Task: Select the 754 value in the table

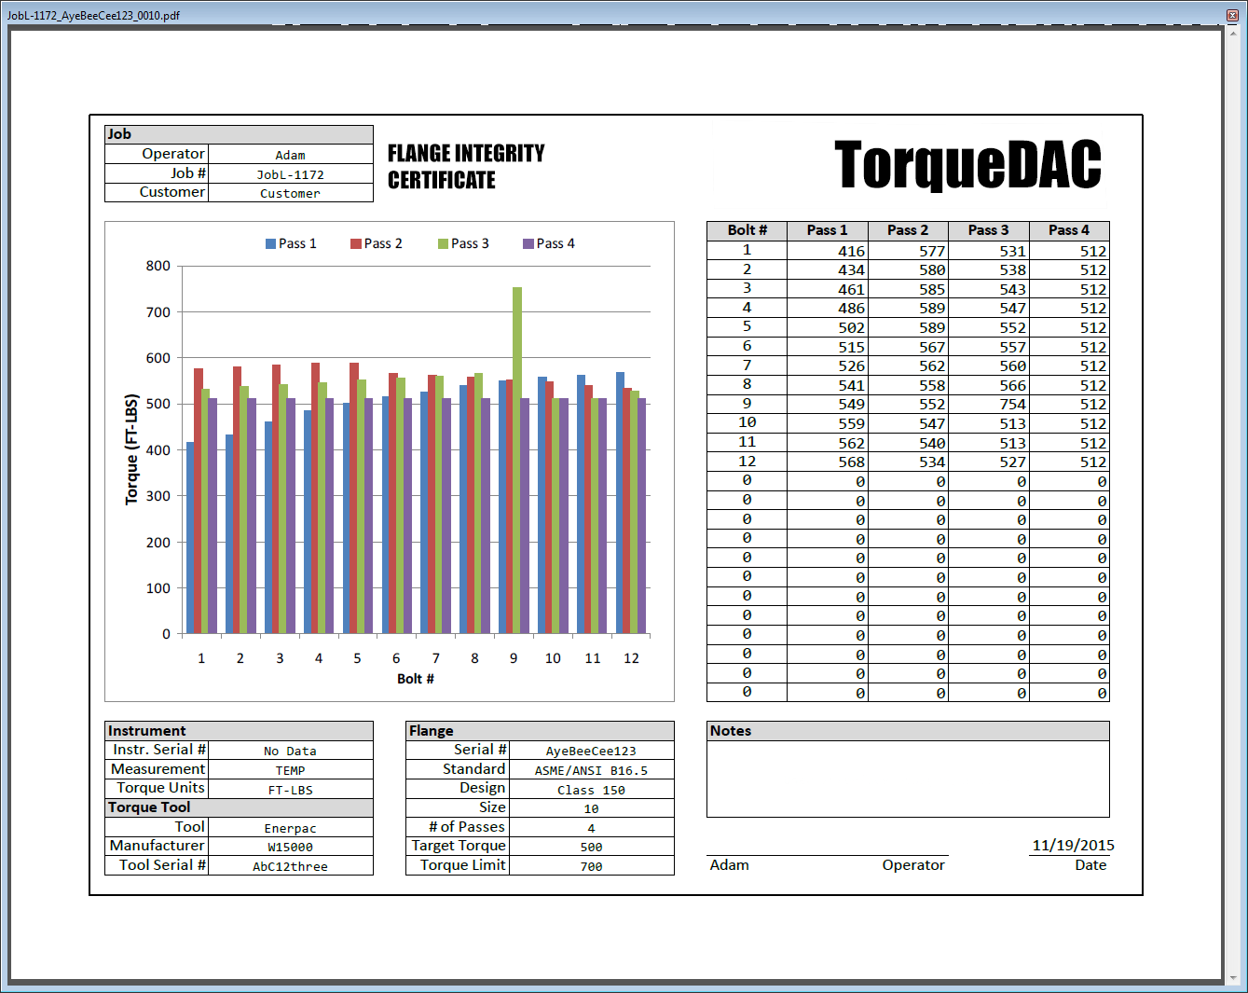Action: [x=1012, y=405]
